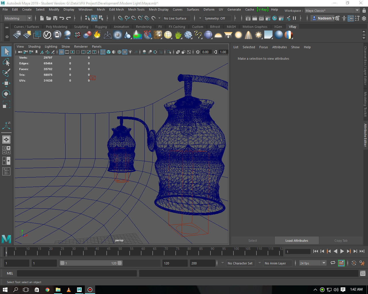Screen dimensions: 368x294
Task: Open the Nadeem account dropdown
Action: [x=323, y=18]
